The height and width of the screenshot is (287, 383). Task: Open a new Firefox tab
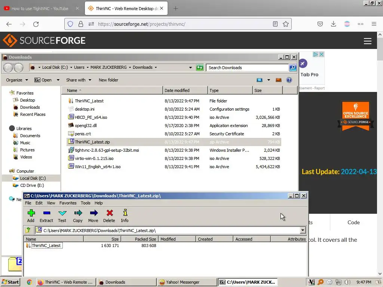[176, 9]
